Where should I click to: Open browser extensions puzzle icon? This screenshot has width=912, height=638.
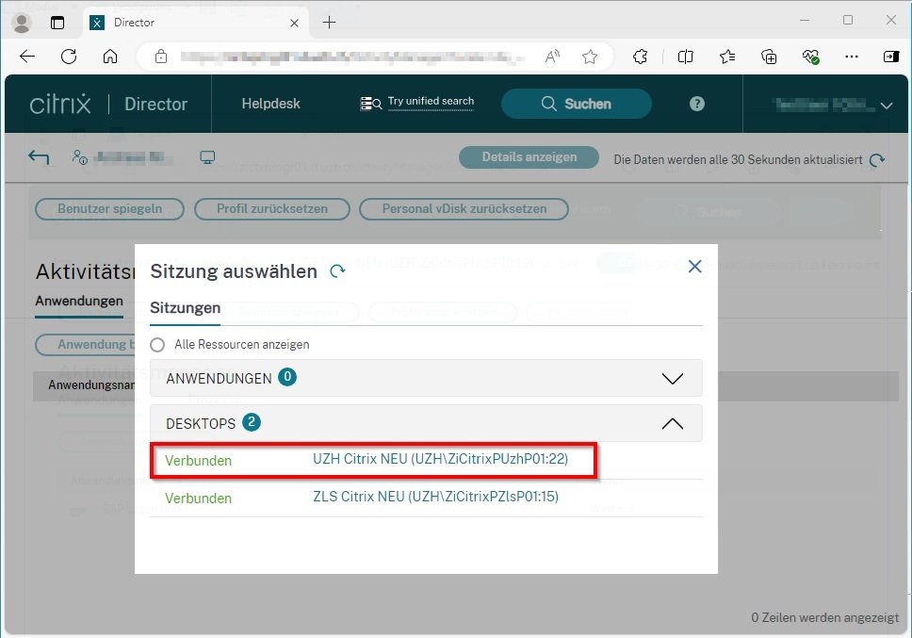(x=641, y=57)
